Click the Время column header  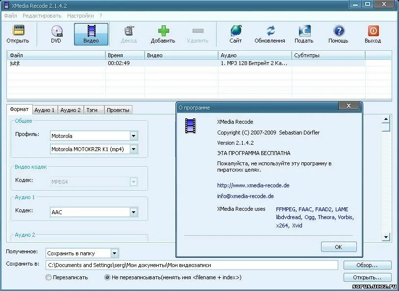click(125, 55)
